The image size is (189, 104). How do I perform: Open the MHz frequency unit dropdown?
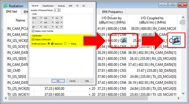pyautogui.click(x=37, y=18)
